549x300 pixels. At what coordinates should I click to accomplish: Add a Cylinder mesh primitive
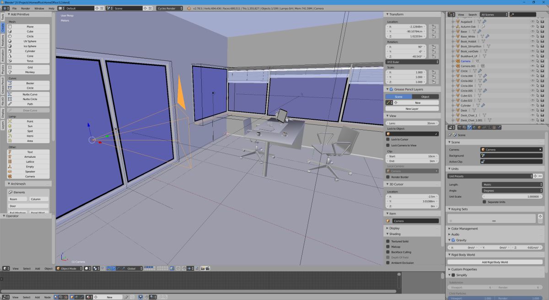[28, 51]
